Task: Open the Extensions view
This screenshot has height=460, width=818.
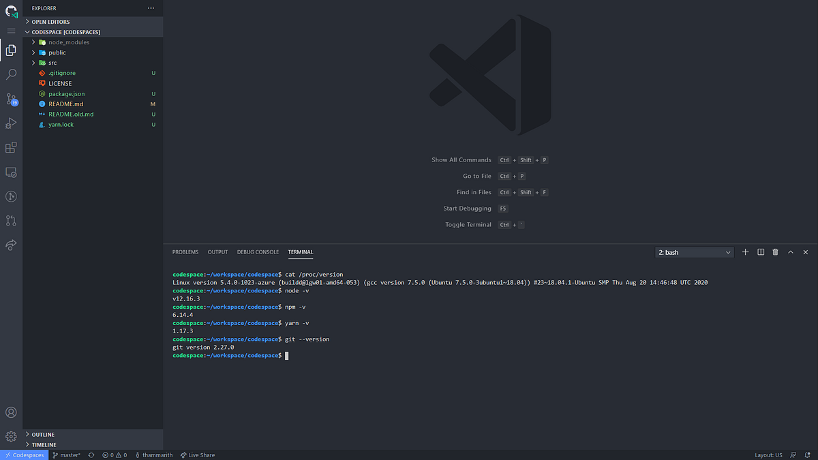Action: 11,147
